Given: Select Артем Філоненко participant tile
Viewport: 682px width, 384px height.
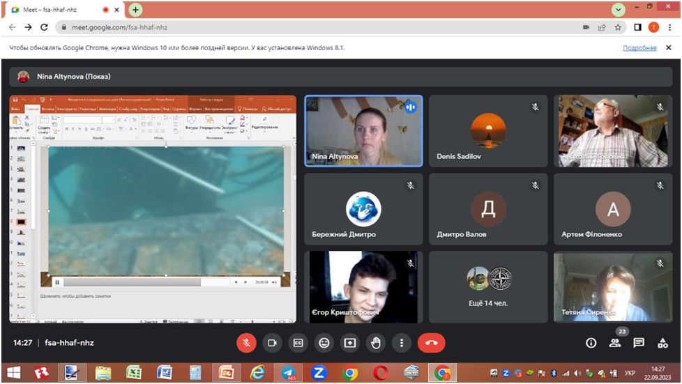Looking at the screenshot, I should click(613, 209).
